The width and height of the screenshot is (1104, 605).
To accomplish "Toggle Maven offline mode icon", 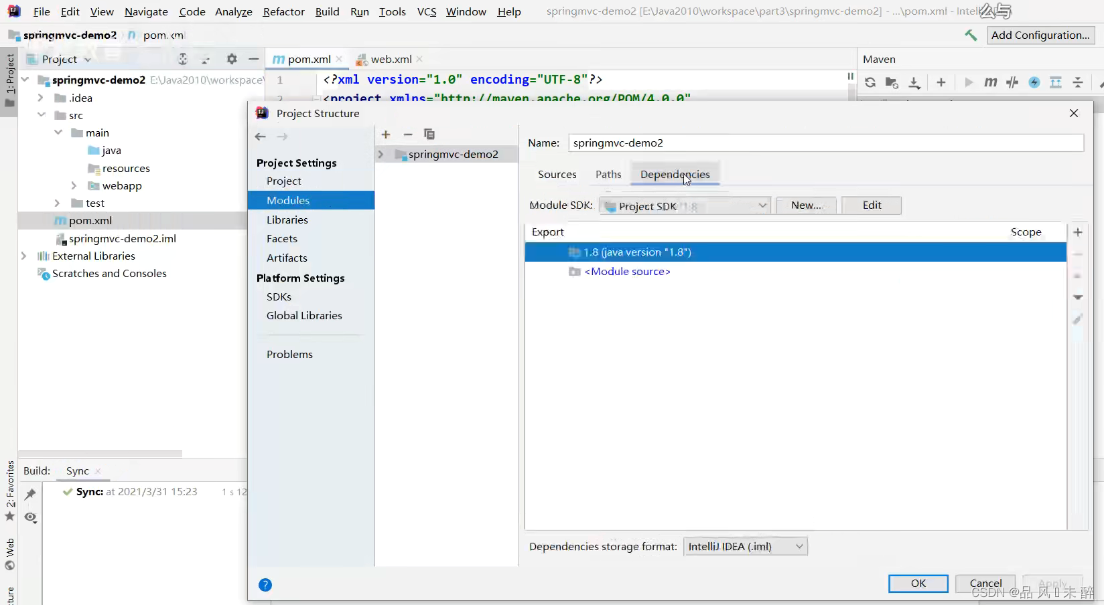I will click(x=1012, y=82).
